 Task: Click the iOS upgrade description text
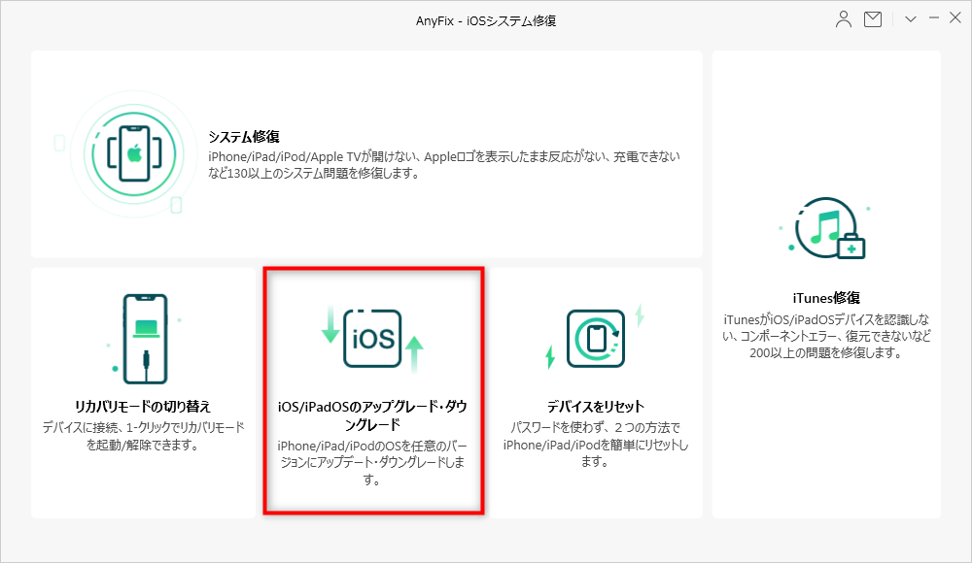[372, 463]
